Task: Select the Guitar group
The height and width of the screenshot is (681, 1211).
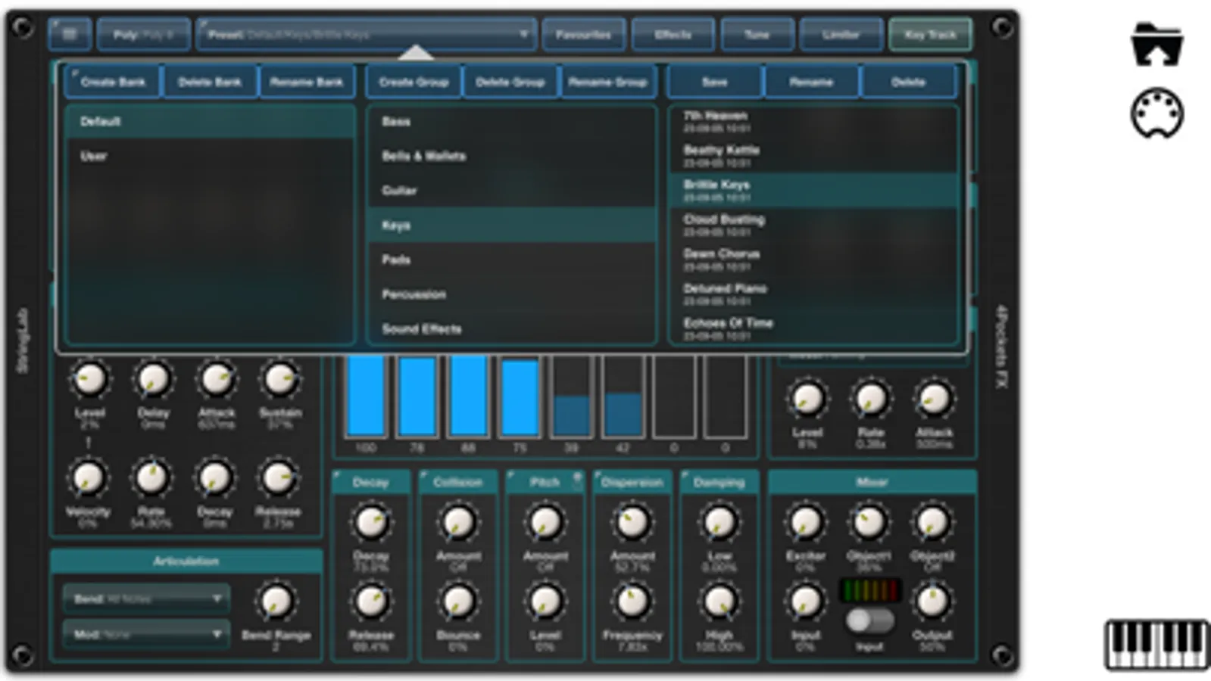Action: tap(511, 191)
